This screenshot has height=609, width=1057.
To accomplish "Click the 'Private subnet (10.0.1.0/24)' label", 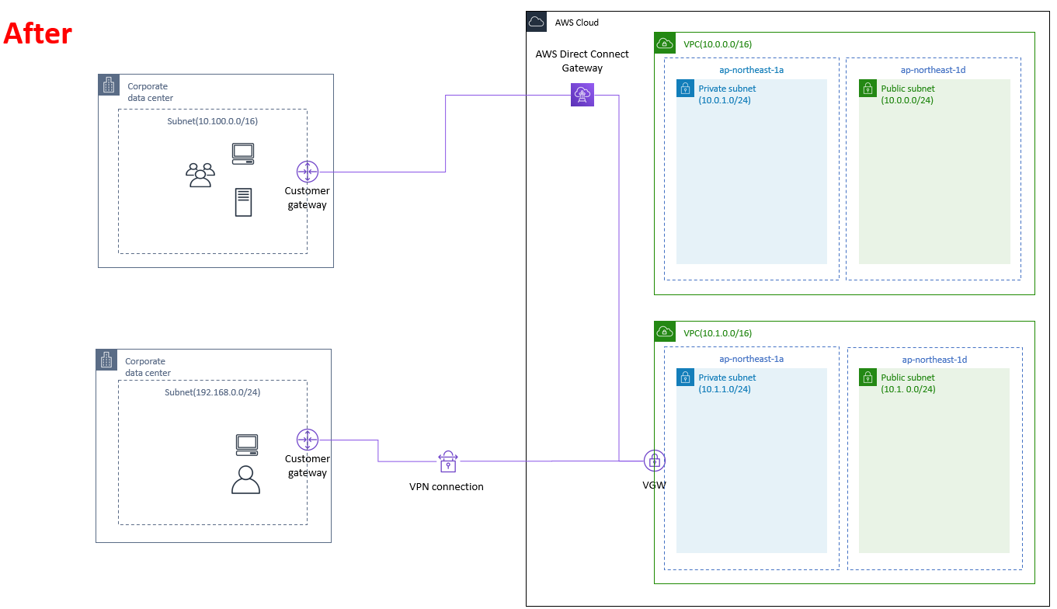I will pyautogui.click(x=727, y=94).
